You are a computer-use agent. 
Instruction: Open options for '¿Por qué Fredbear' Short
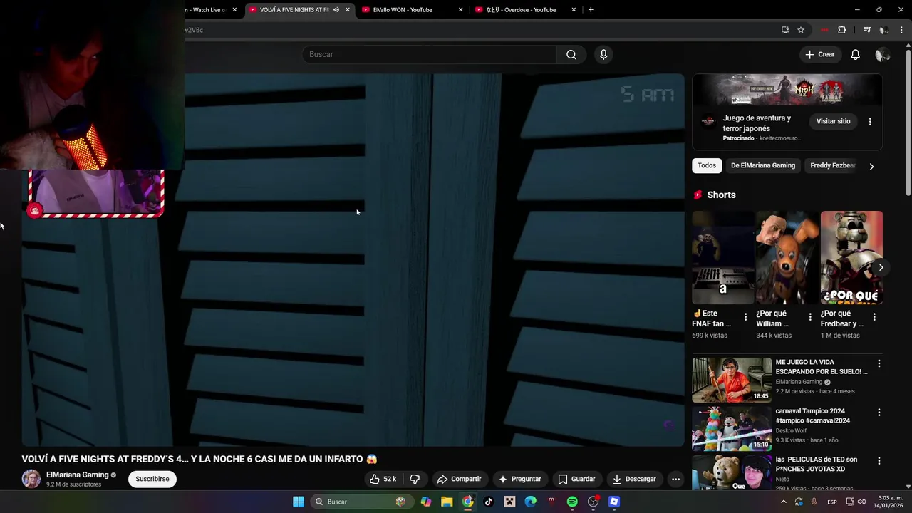[x=874, y=317]
